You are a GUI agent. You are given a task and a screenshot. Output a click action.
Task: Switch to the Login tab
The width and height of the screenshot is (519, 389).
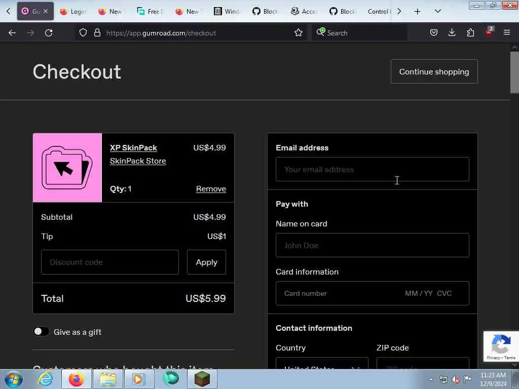73,12
